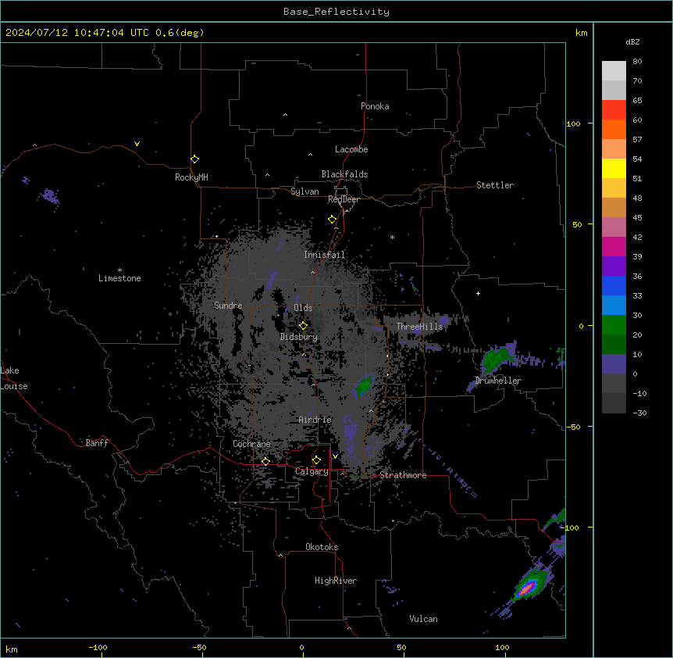Click the 39 dBZ purple color swatch
673x658 pixels.
click(x=614, y=266)
